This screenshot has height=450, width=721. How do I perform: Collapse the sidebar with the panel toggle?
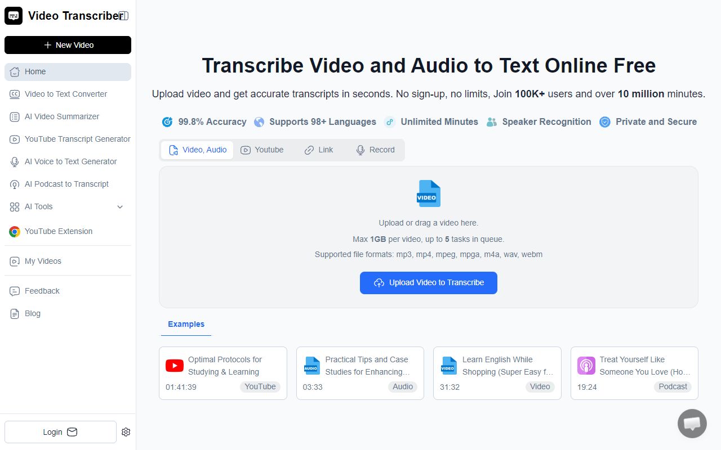123,15
